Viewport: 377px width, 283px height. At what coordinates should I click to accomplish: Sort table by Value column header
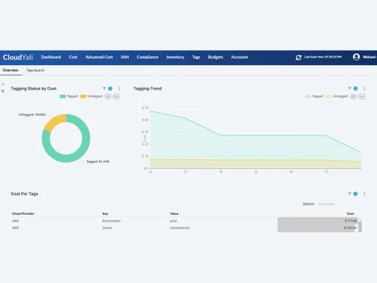click(x=174, y=214)
